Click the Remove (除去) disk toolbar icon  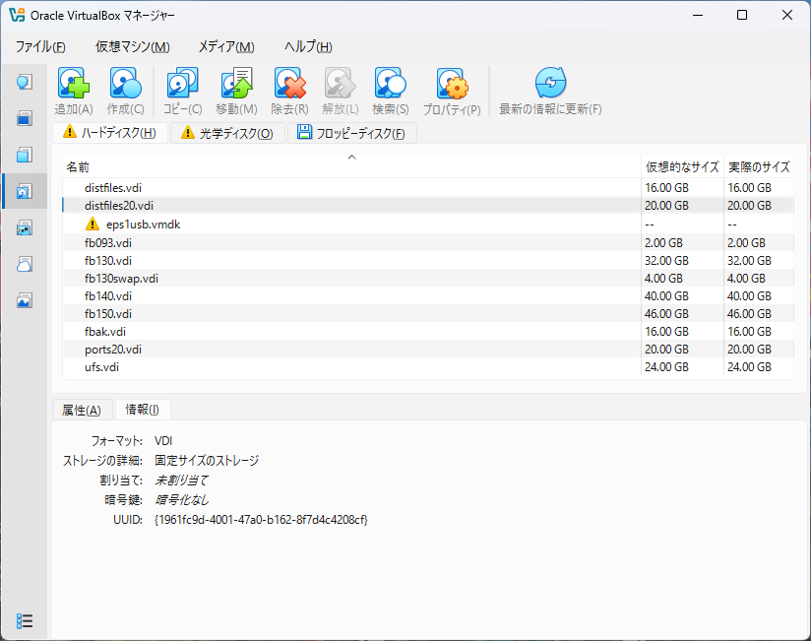[289, 84]
